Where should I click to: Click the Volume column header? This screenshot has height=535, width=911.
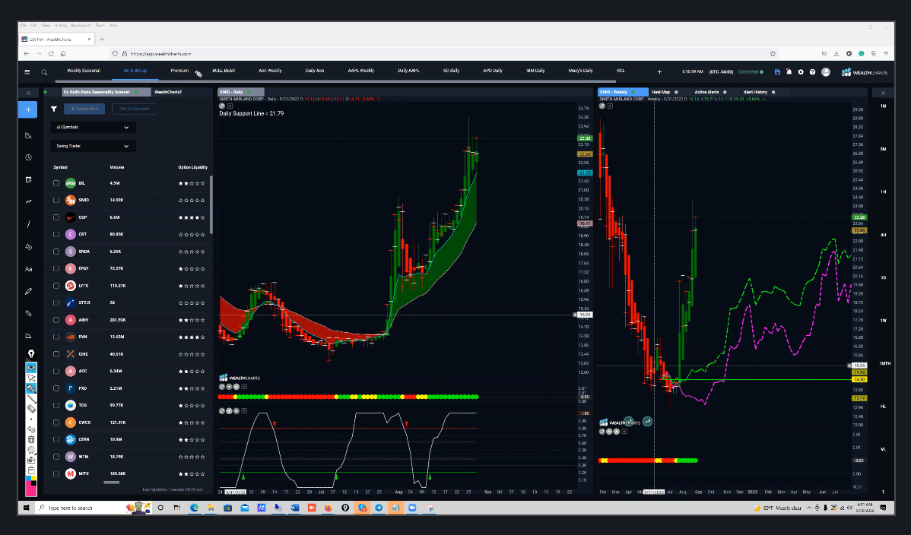click(117, 167)
